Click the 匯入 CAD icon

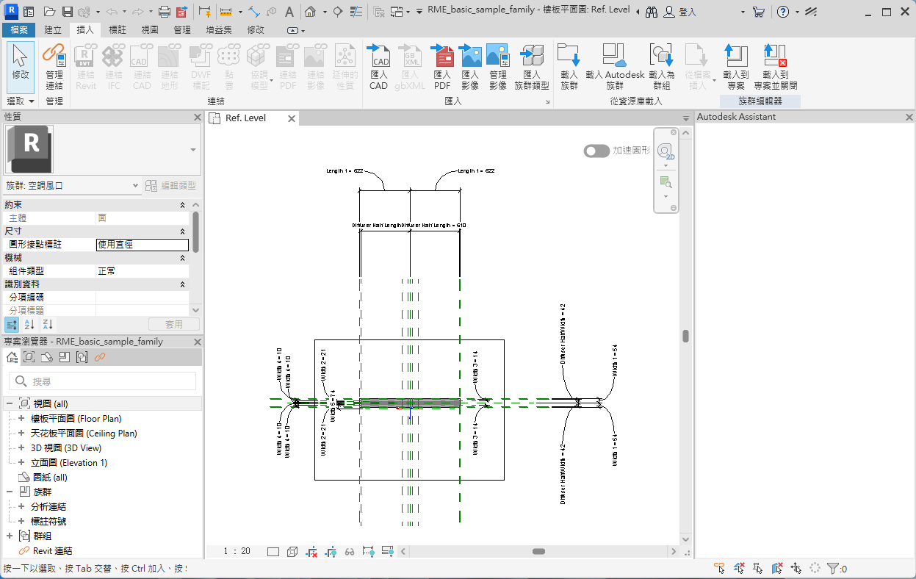coord(379,65)
